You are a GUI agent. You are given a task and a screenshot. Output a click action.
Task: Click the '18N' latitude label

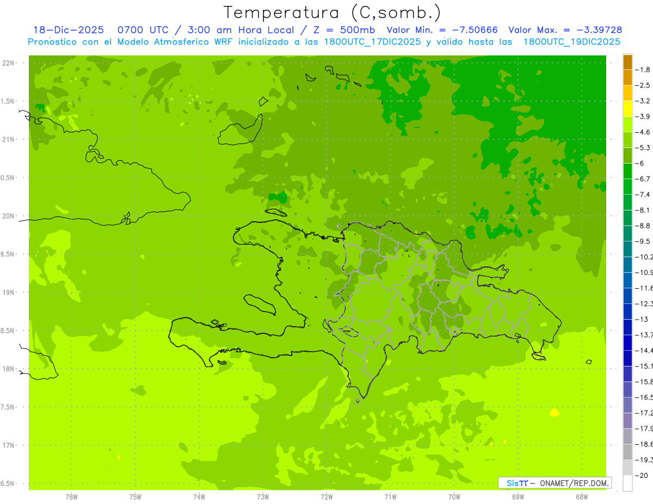[9, 369]
